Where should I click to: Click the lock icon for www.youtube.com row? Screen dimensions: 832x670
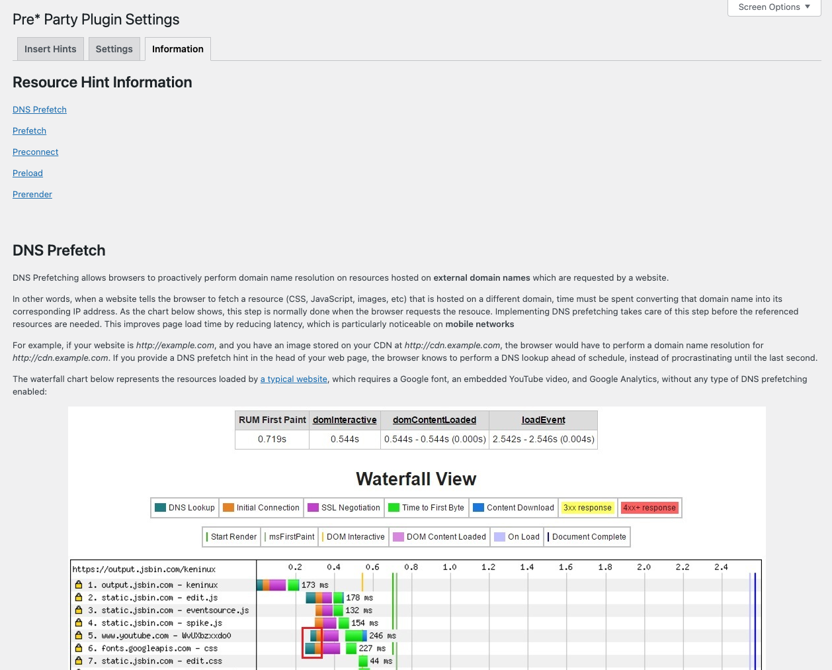pos(79,636)
